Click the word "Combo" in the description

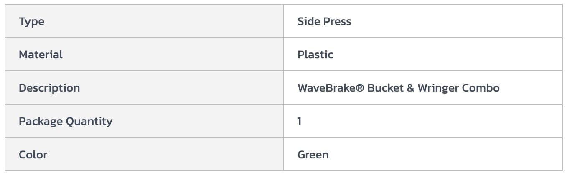[481, 88]
